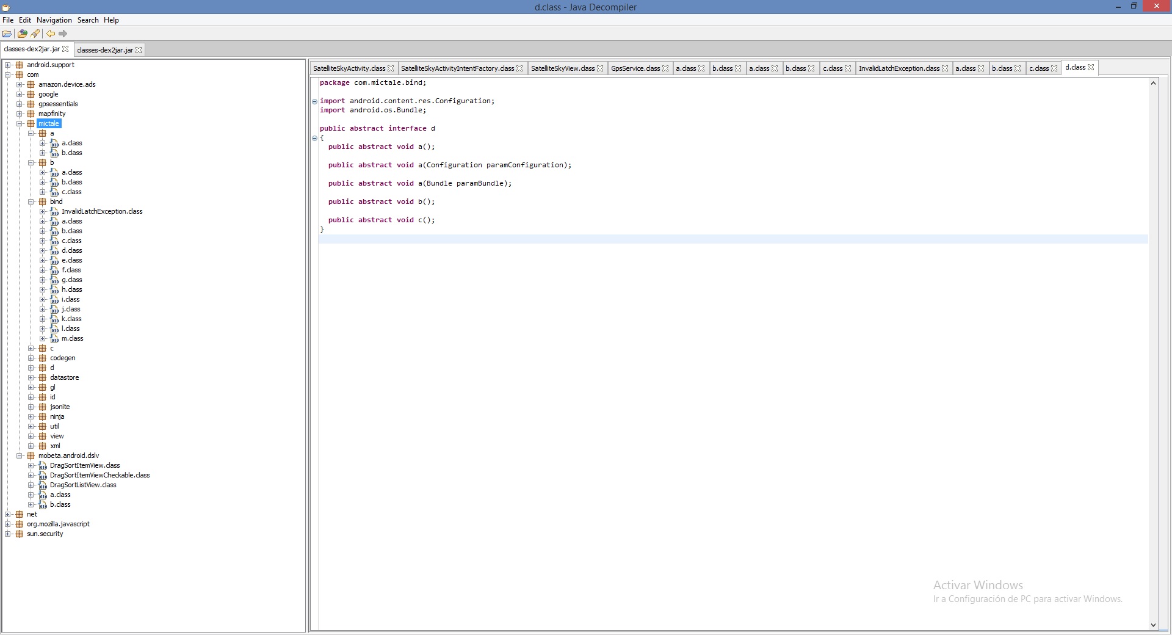This screenshot has width=1172, height=635.
Task: Expand the codegen package node
Action: pyautogui.click(x=31, y=358)
